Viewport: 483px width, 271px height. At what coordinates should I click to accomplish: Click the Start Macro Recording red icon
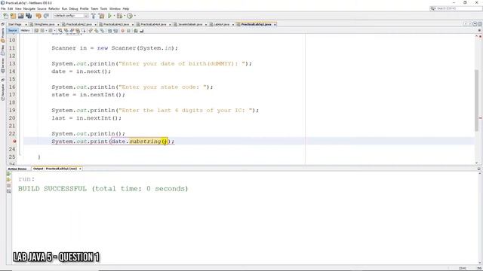(122, 31)
